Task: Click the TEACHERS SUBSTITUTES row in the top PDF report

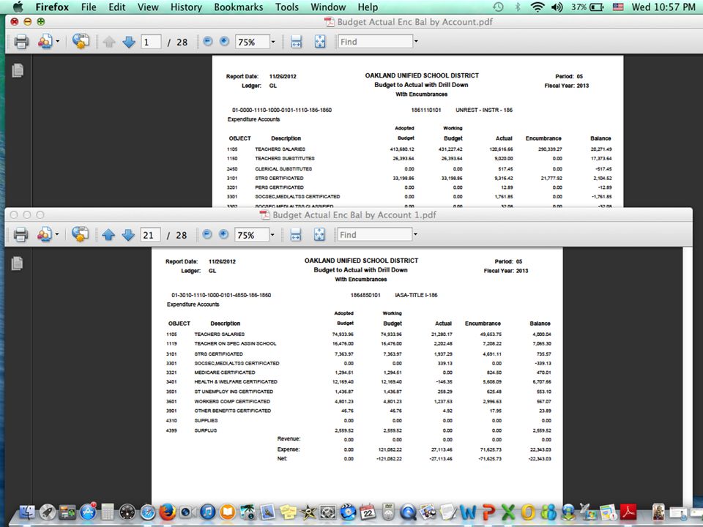Action: point(420,159)
